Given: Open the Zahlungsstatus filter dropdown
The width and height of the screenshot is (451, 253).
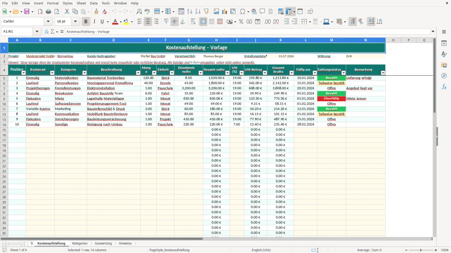Looking at the screenshot, I should tap(343, 73).
